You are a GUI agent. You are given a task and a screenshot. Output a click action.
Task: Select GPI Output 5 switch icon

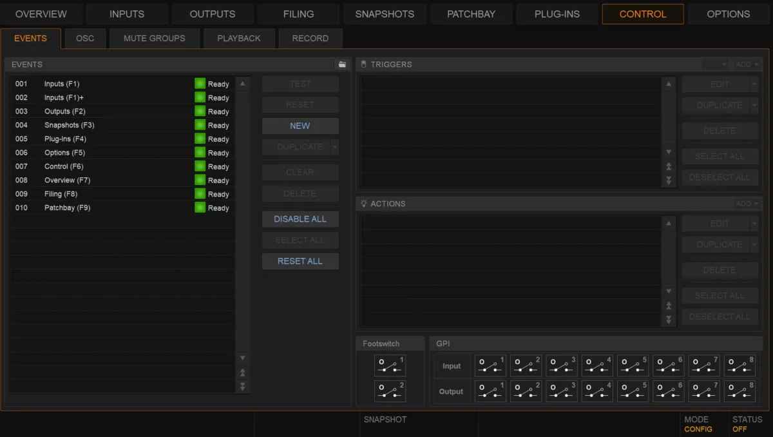[x=633, y=391]
